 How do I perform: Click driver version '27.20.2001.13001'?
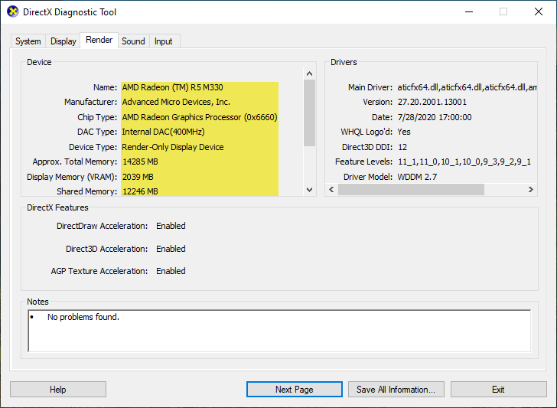432,102
